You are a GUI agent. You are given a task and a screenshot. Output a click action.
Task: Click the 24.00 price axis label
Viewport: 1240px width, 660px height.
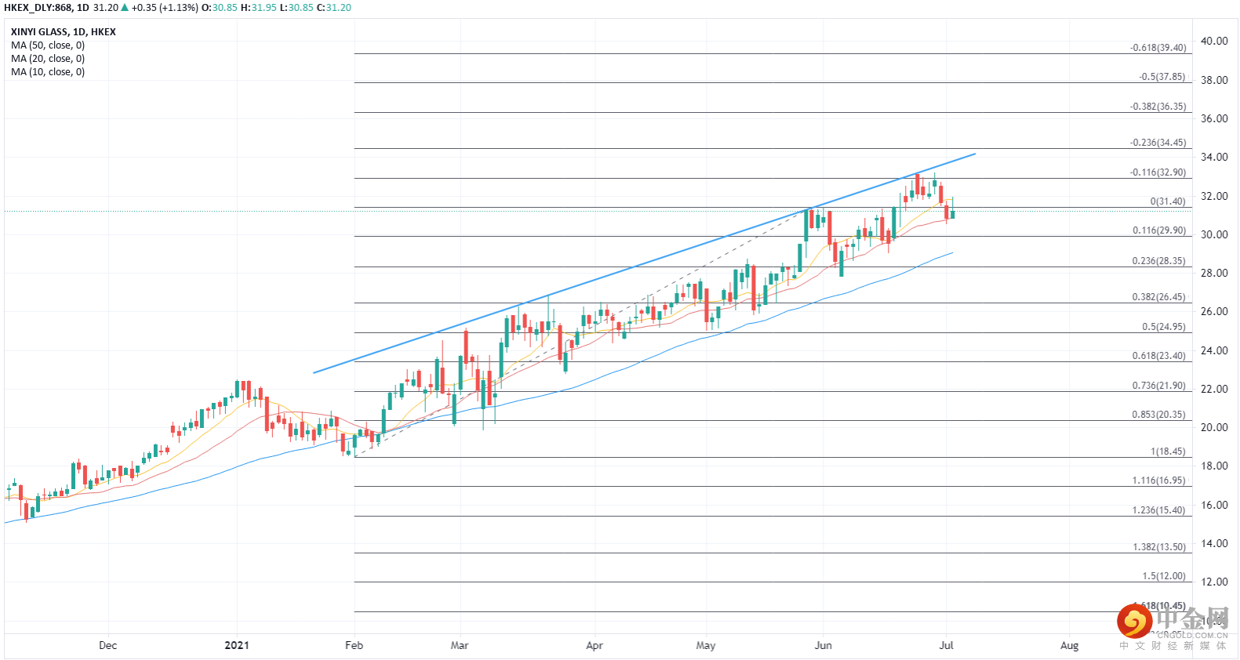1214,350
